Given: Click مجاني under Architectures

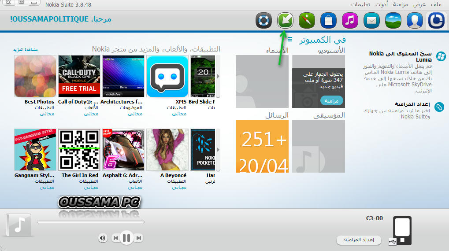Looking at the screenshot, I should [x=135, y=114].
